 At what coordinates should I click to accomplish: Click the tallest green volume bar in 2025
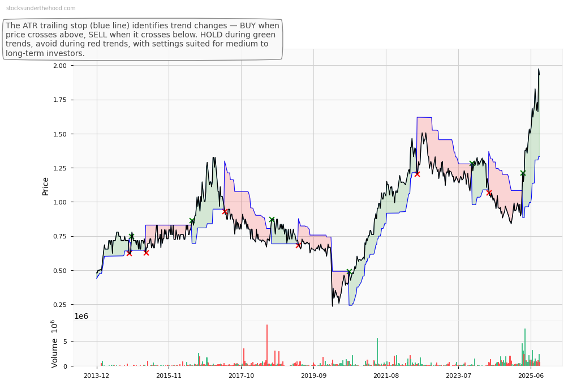(524, 347)
